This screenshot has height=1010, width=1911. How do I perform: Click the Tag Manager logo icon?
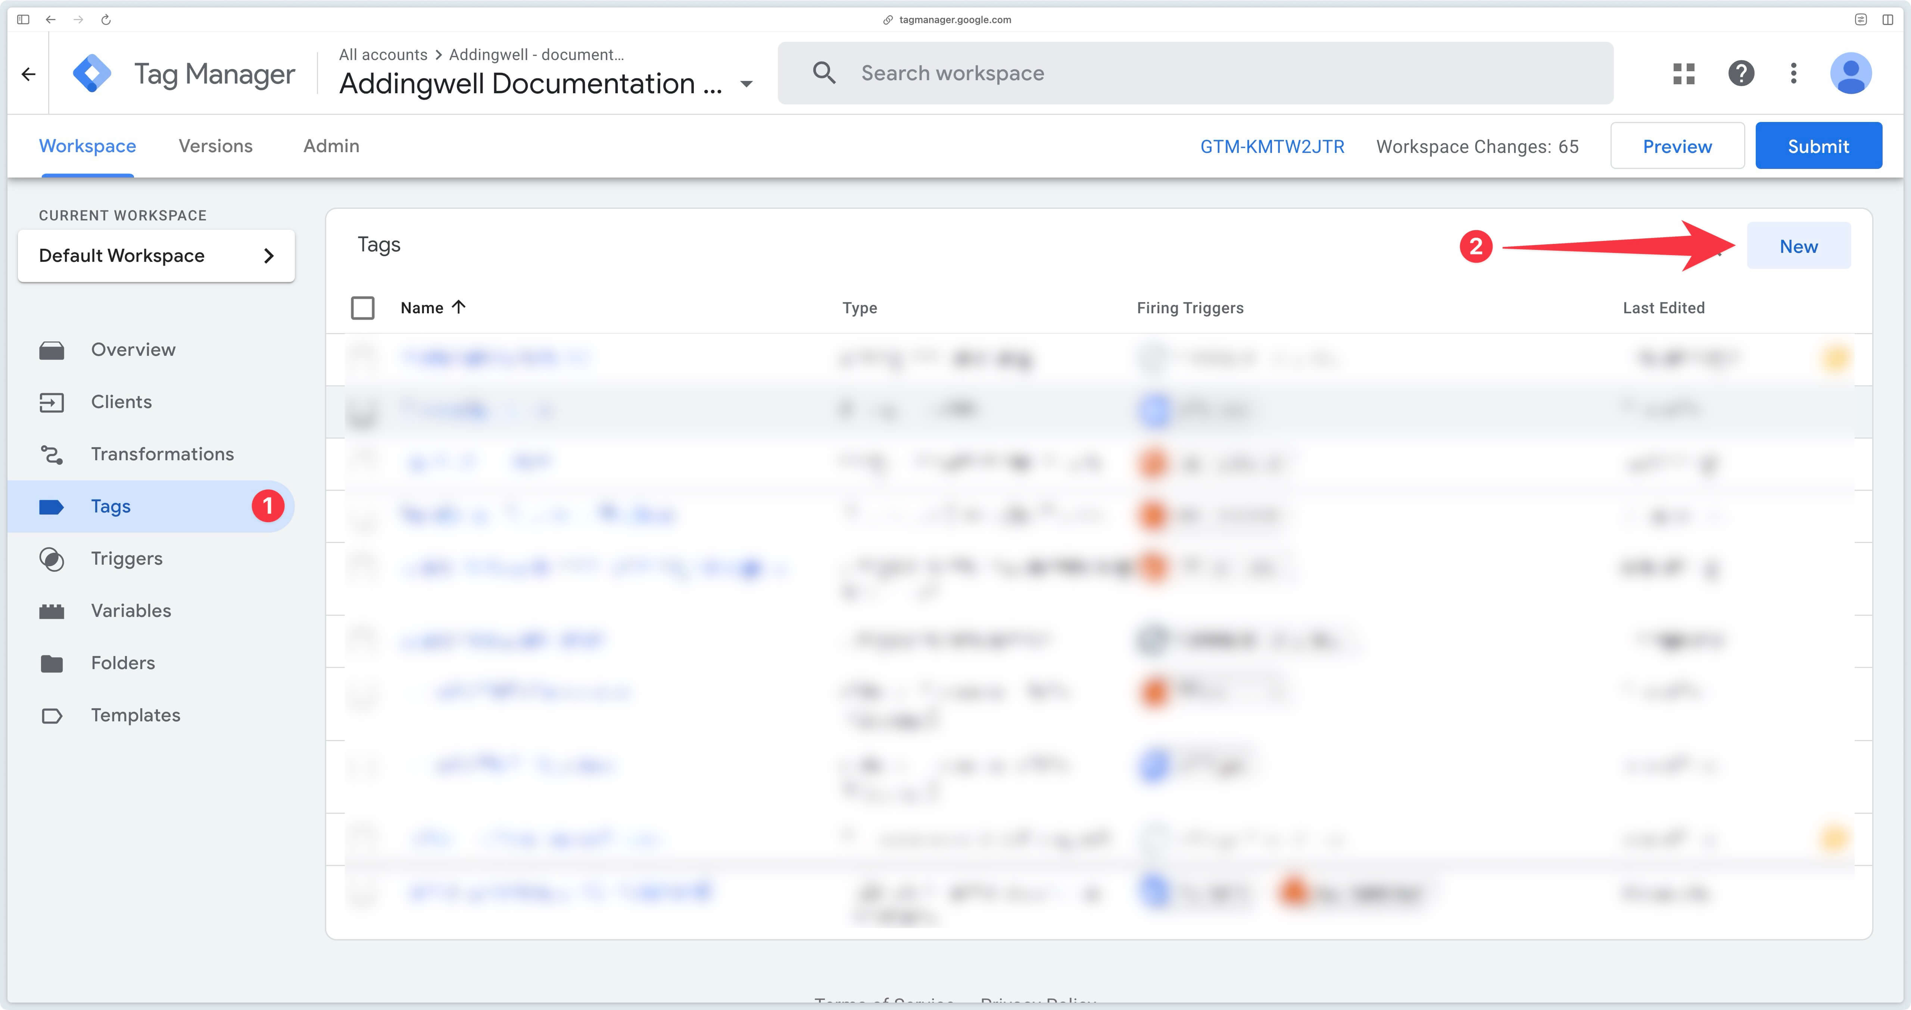coord(92,73)
